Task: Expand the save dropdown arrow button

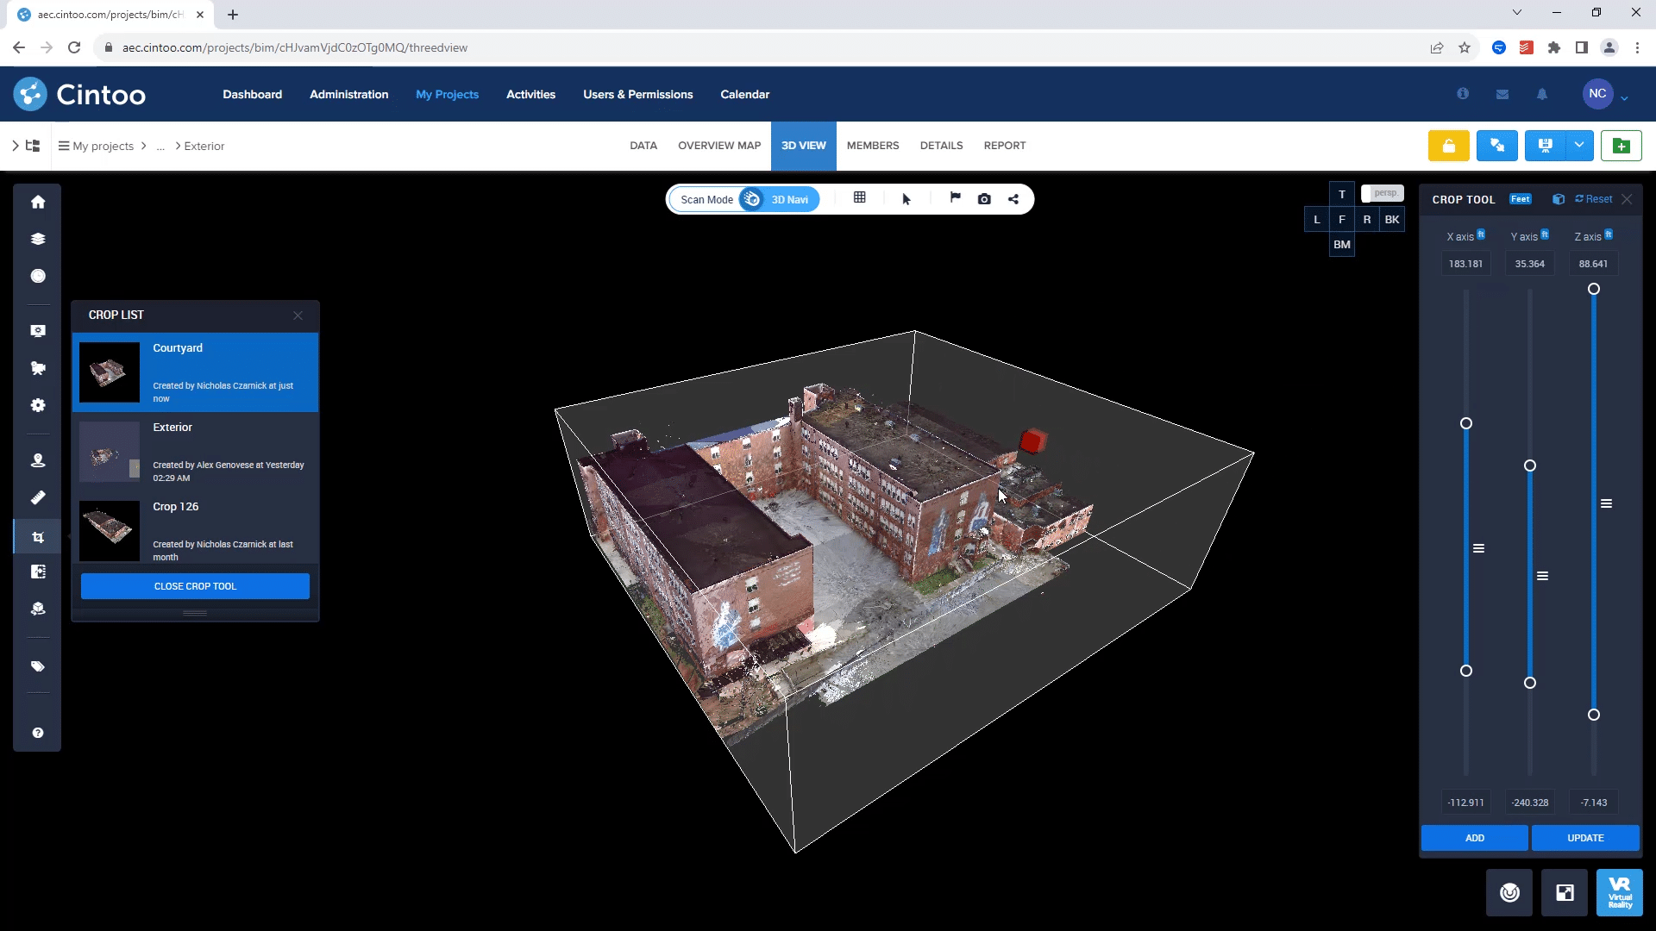Action: [x=1578, y=146]
